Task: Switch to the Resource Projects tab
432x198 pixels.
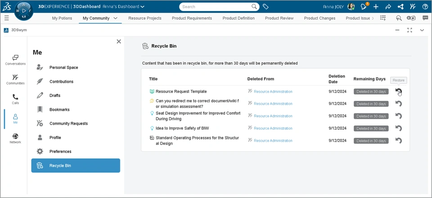Action: pos(145,18)
